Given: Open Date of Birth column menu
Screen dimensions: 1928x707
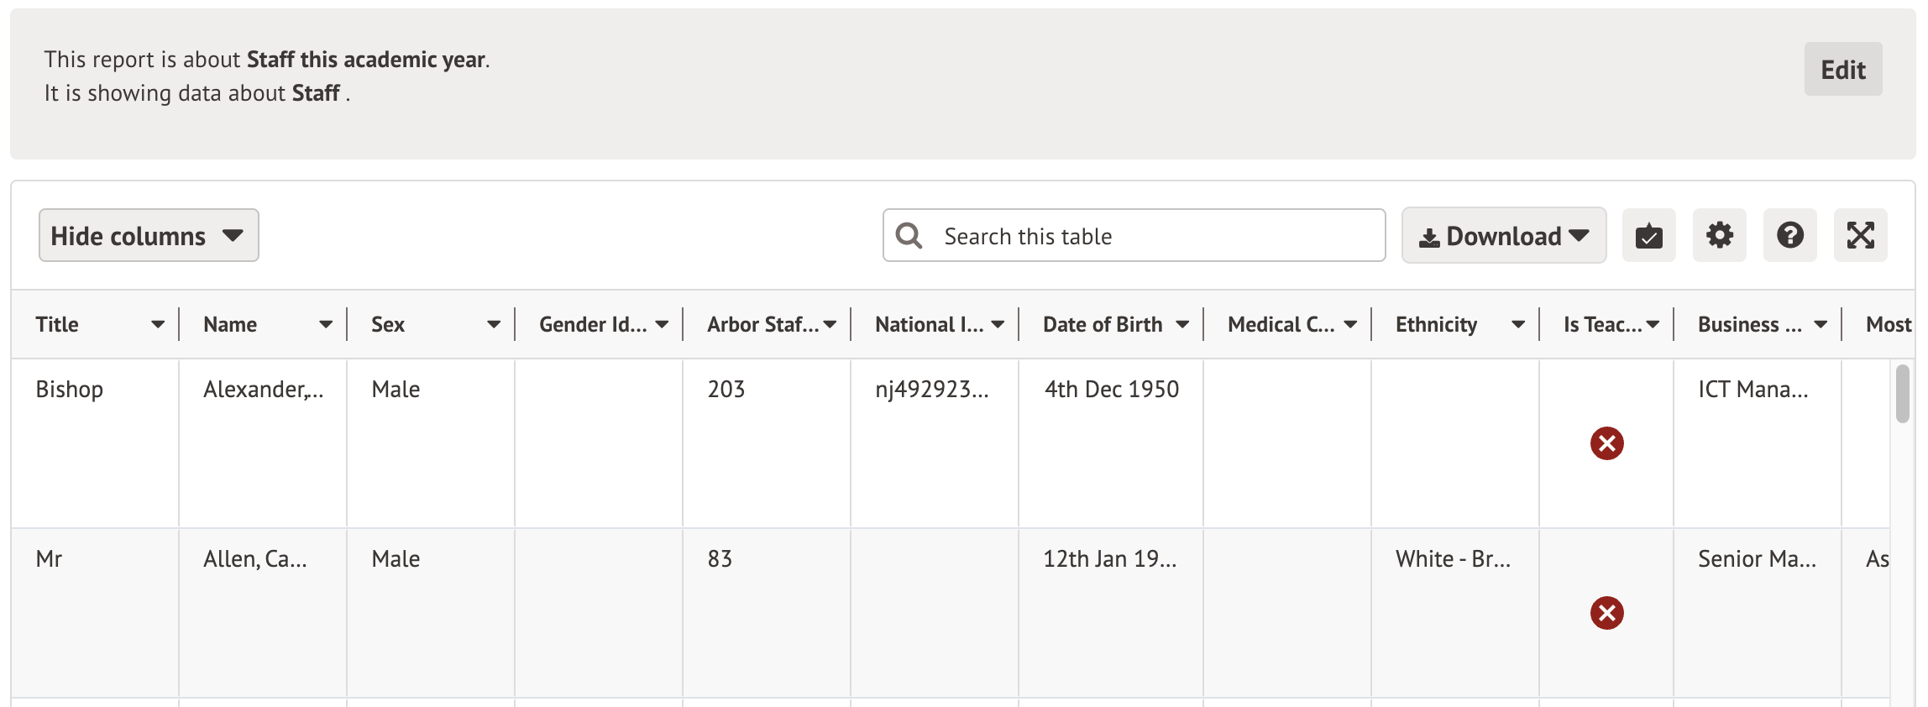Looking at the screenshot, I should pyautogui.click(x=1181, y=325).
